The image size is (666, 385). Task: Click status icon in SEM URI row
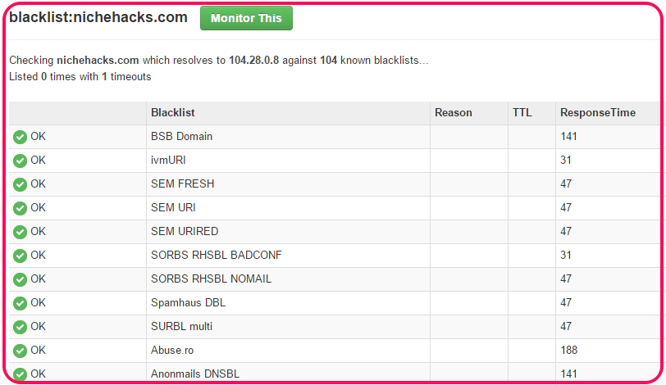pos(20,208)
